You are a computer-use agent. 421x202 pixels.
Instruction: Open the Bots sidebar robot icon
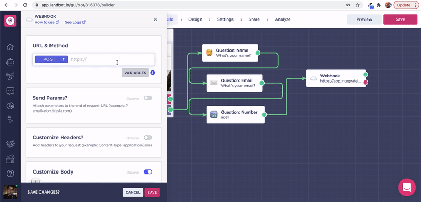coord(10,62)
